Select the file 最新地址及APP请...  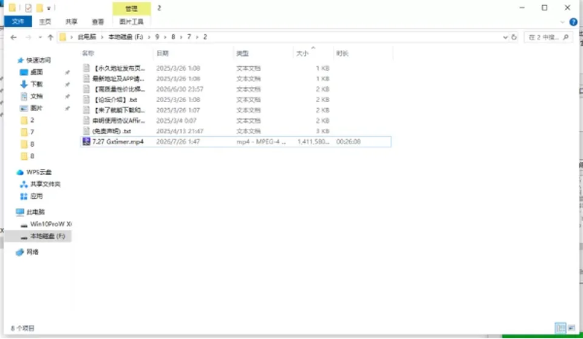[x=118, y=78]
